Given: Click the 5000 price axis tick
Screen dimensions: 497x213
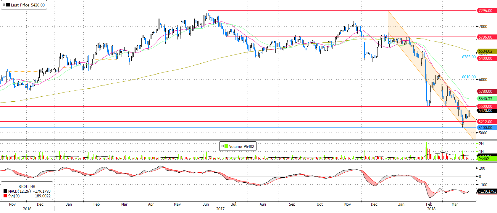Looking at the screenshot, I should (483, 133).
